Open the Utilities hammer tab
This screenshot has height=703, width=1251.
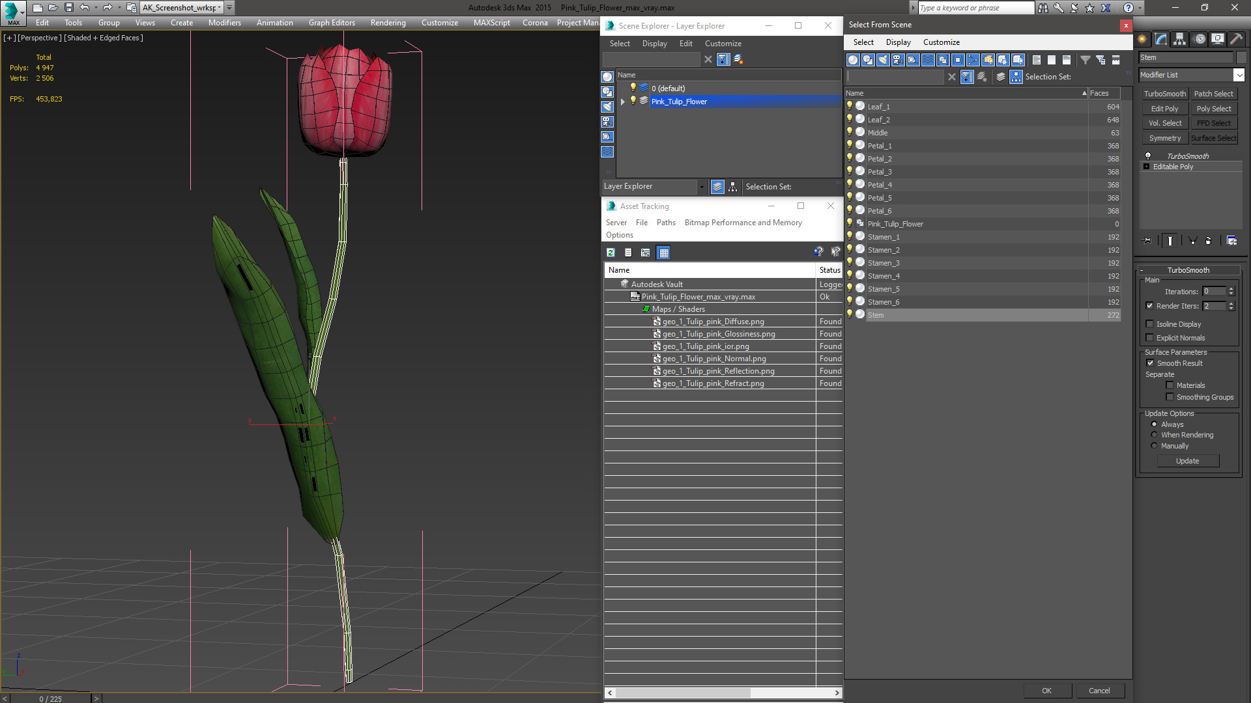tap(1236, 39)
